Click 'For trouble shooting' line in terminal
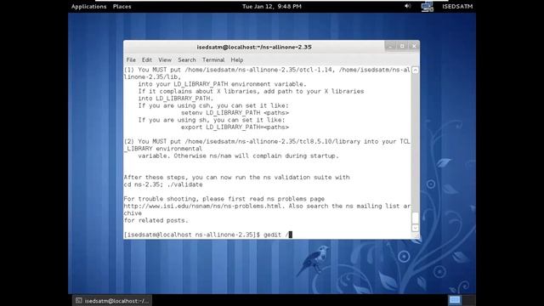Image resolution: width=544 pixels, height=306 pixels. (224, 199)
